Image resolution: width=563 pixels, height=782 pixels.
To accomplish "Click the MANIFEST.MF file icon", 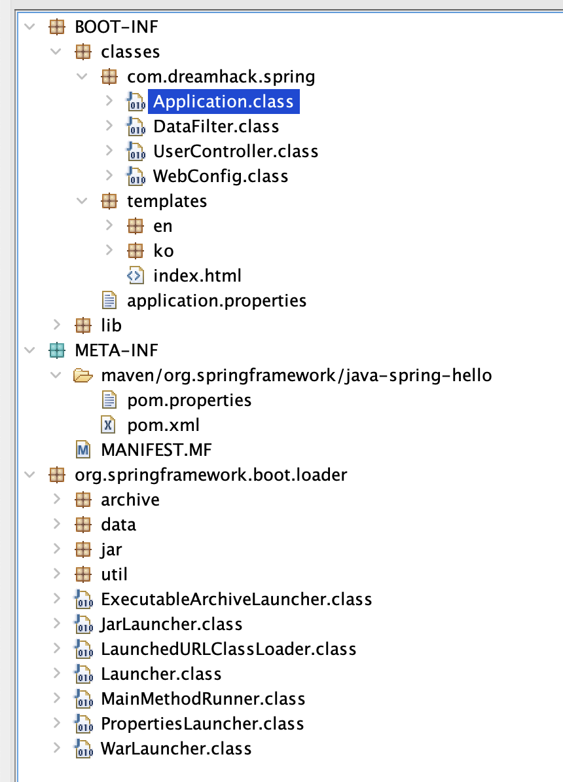I will (x=83, y=449).
